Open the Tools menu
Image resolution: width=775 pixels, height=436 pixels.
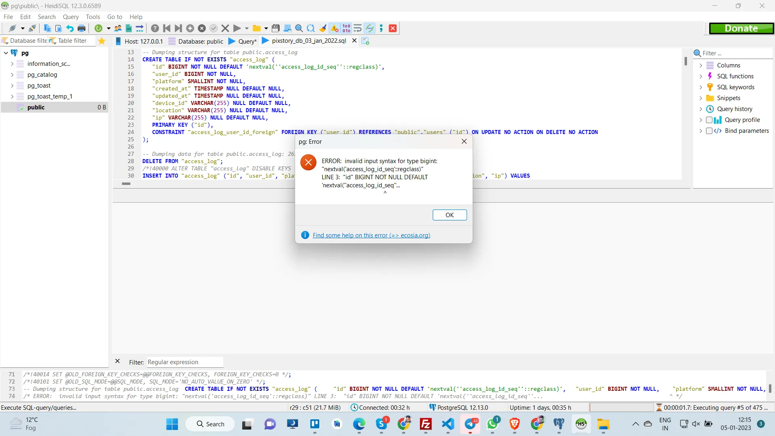pyautogui.click(x=93, y=17)
